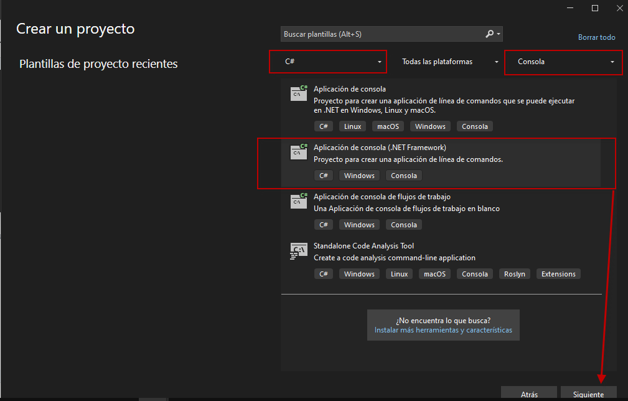The image size is (628, 401).
Task: Click the Consola tag of the .NET Framework template
Action: click(x=404, y=176)
